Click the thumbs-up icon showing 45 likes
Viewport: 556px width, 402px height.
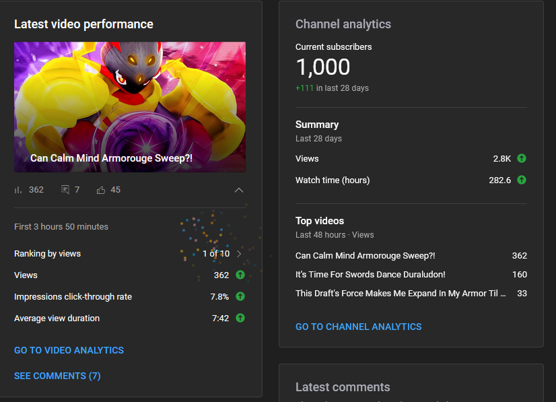(99, 190)
